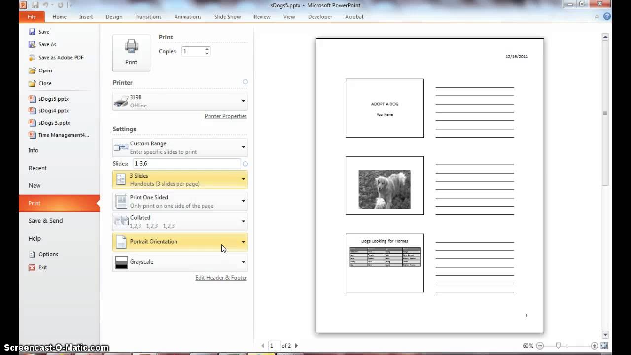Switch to the Developer tab
631x355 pixels.
point(320,17)
